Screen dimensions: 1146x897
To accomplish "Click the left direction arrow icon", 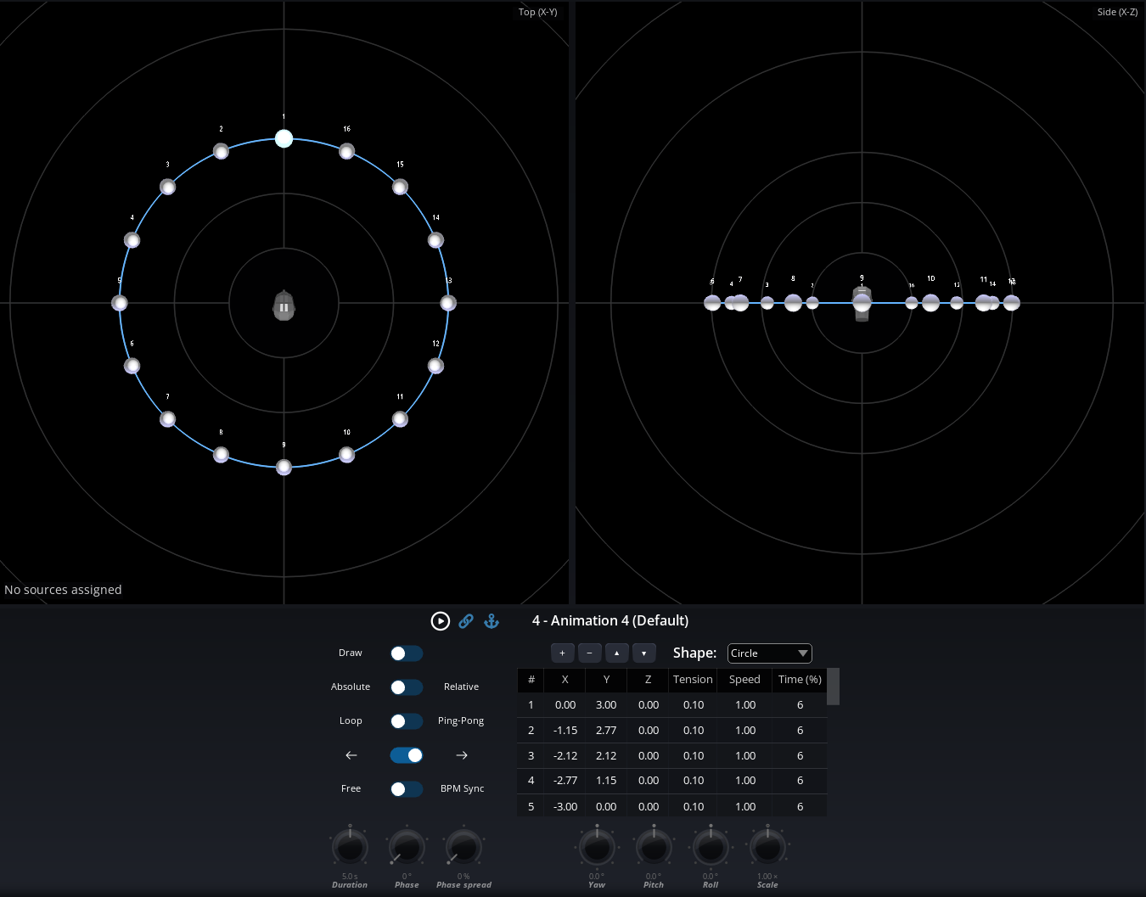I will (x=351, y=755).
